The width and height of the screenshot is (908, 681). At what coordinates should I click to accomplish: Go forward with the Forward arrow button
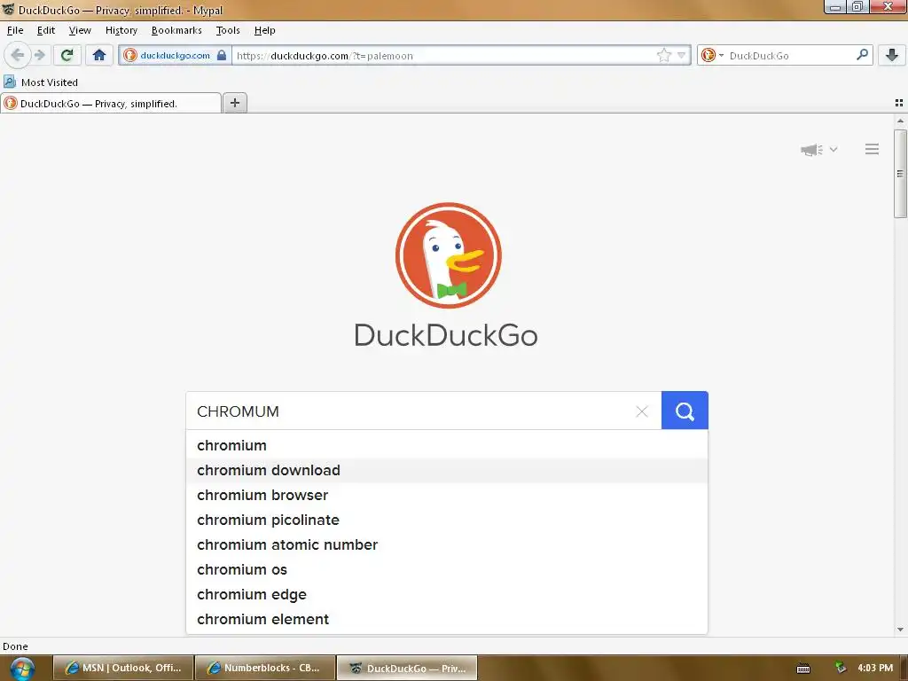(39, 55)
